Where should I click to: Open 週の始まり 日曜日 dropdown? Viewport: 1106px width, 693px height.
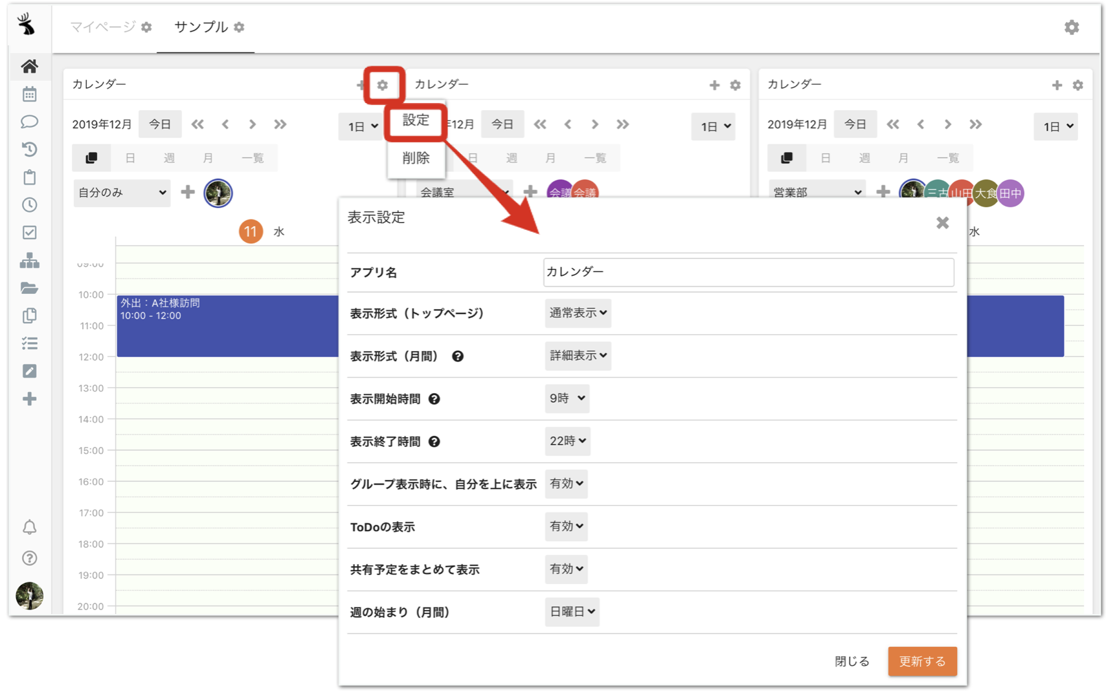pyautogui.click(x=572, y=612)
